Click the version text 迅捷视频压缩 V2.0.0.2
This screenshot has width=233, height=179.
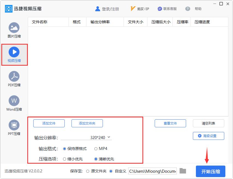pos(23,171)
